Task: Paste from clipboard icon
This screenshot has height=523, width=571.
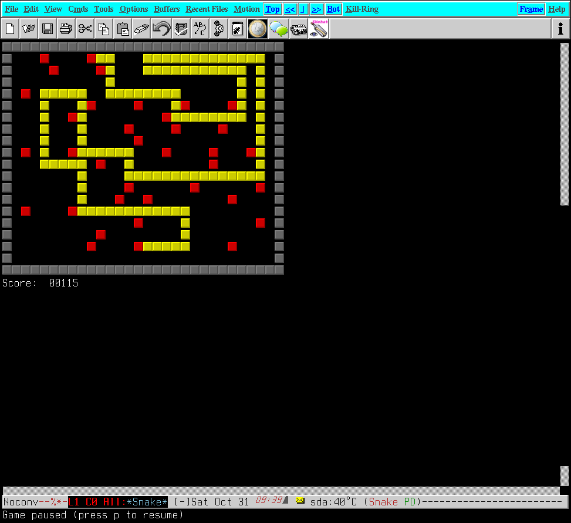Action: (x=123, y=29)
